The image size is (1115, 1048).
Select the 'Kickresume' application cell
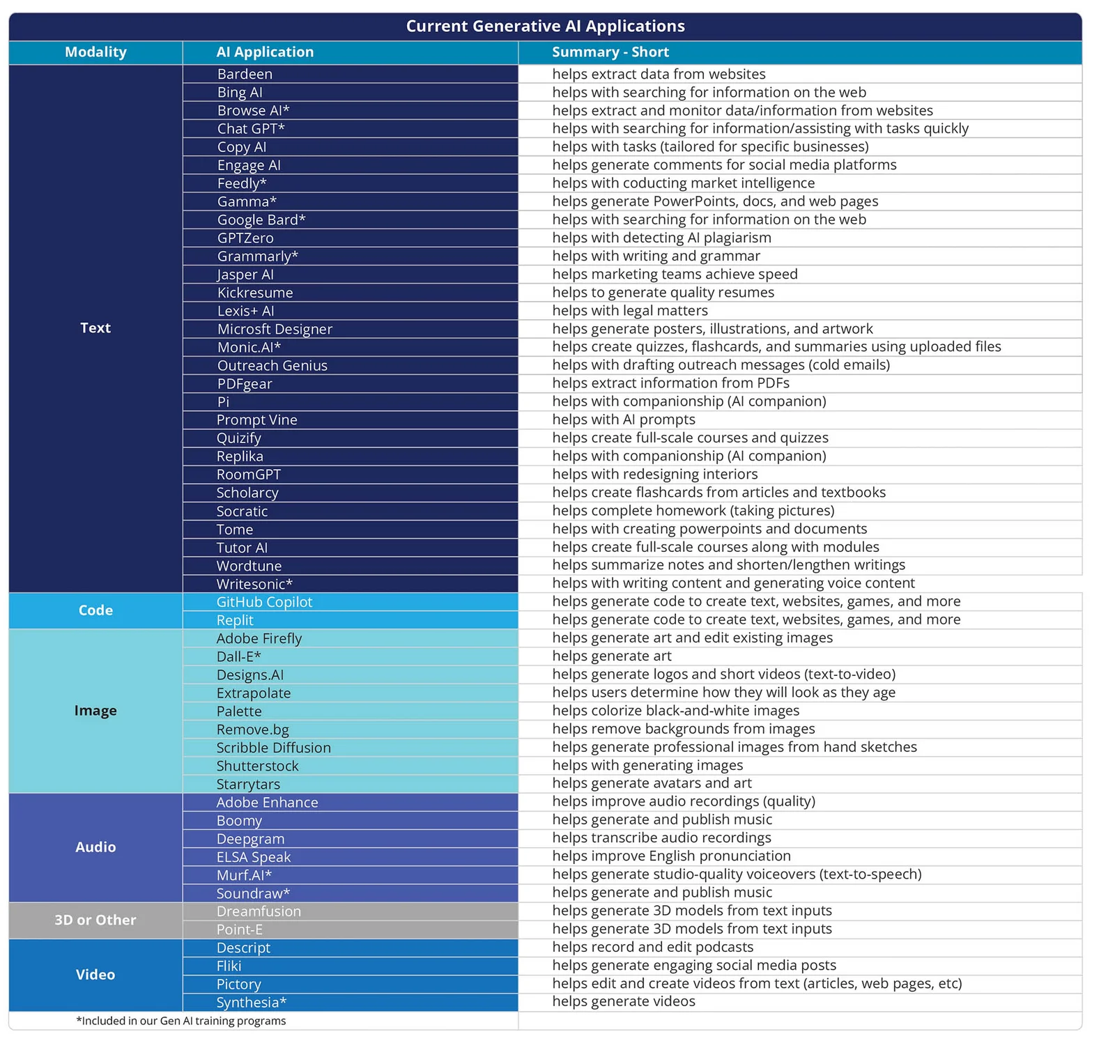click(x=351, y=293)
